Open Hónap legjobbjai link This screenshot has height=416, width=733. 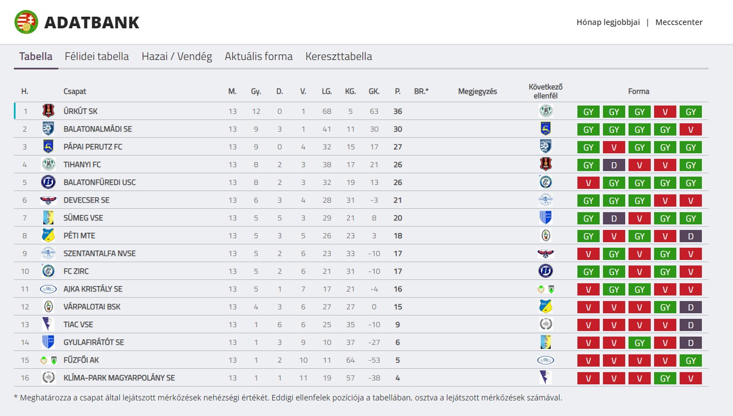pos(608,22)
